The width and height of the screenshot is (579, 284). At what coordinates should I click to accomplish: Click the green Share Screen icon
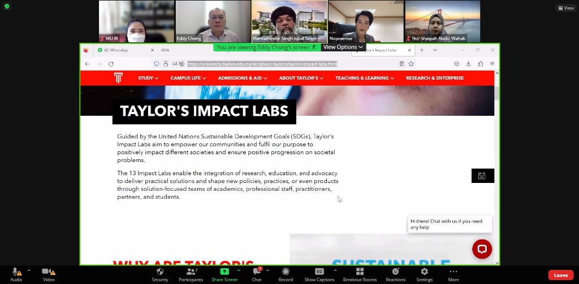pyautogui.click(x=224, y=272)
